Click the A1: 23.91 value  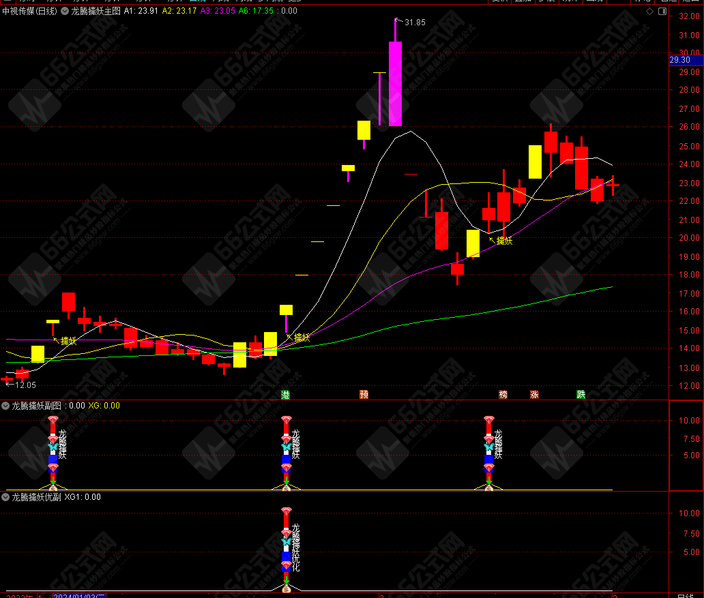click(x=141, y=11)
